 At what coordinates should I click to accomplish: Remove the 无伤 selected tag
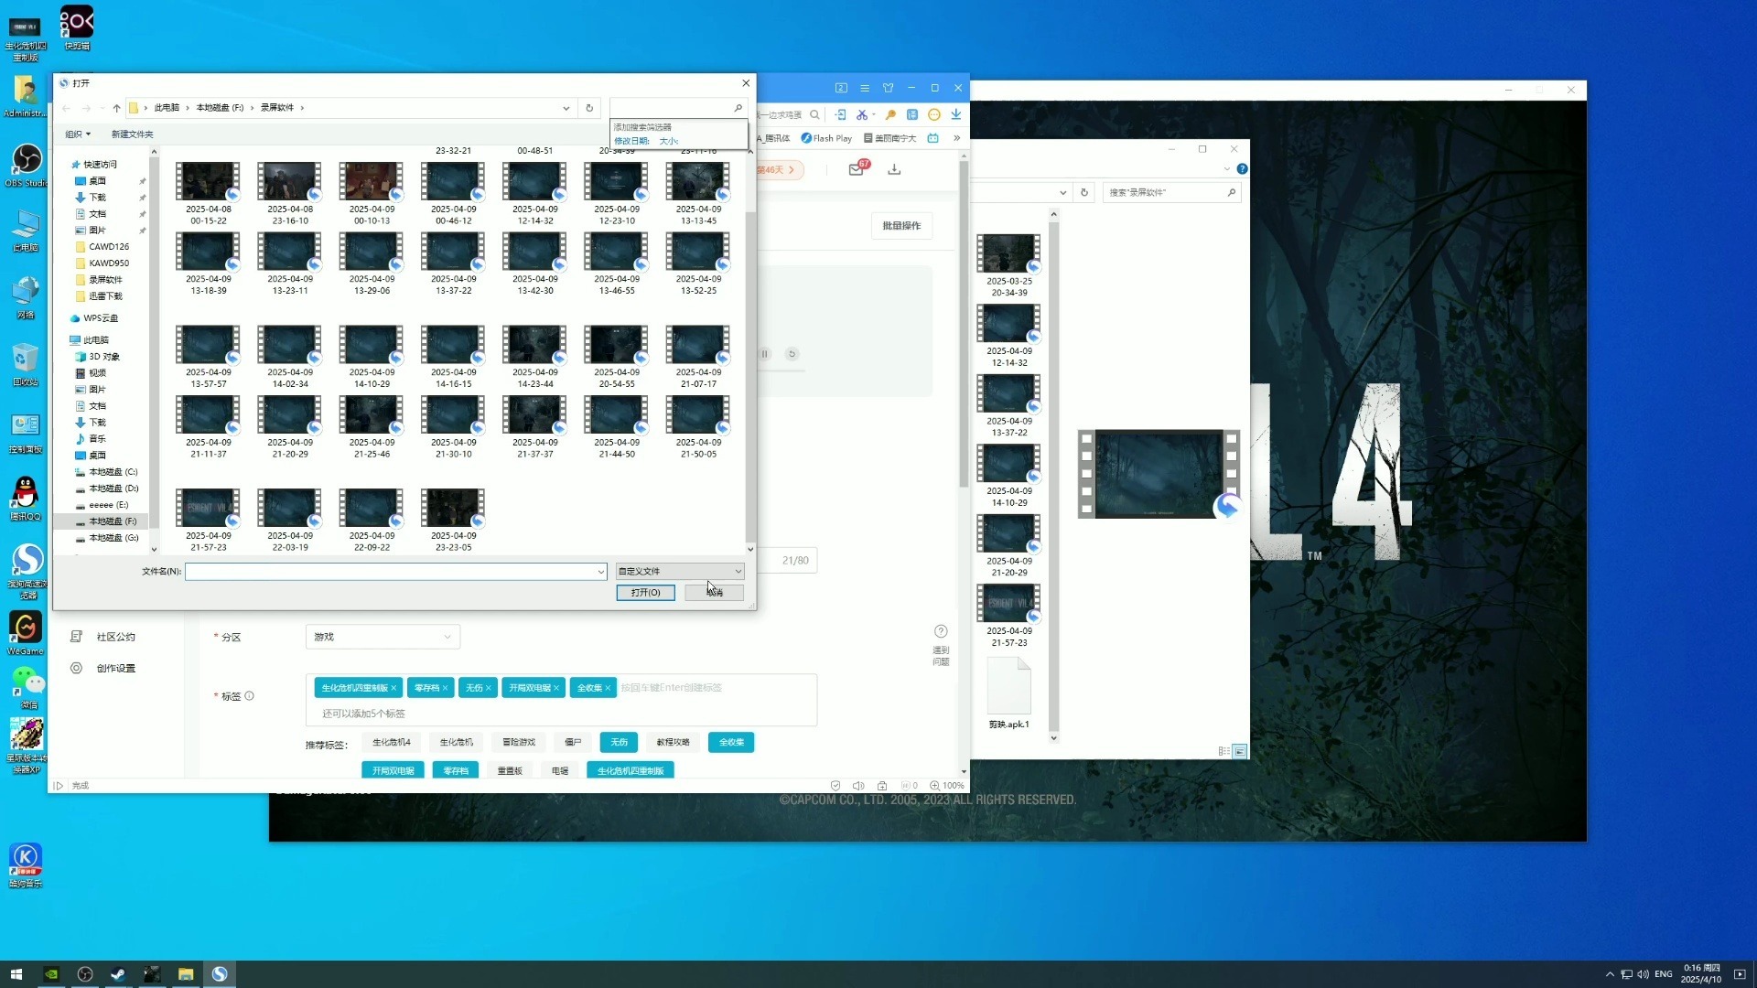click(x=489, y=688)
